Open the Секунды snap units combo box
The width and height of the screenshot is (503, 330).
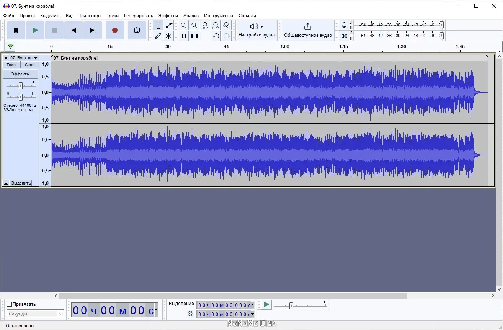click(x=36, y=314)
